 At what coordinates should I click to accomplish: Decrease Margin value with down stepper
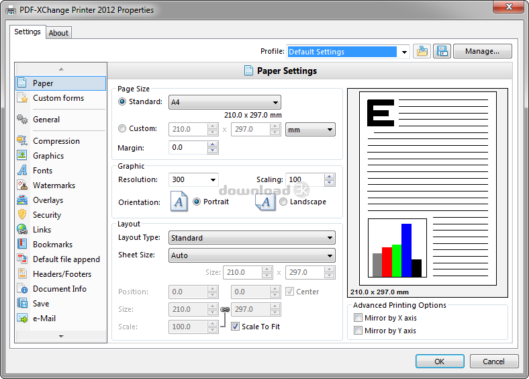212,151
